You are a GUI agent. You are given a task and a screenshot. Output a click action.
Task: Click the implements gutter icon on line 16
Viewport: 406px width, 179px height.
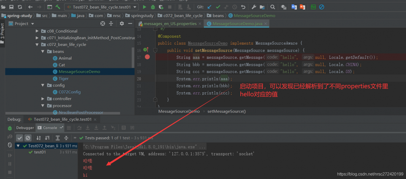click(x=146, y=50)
